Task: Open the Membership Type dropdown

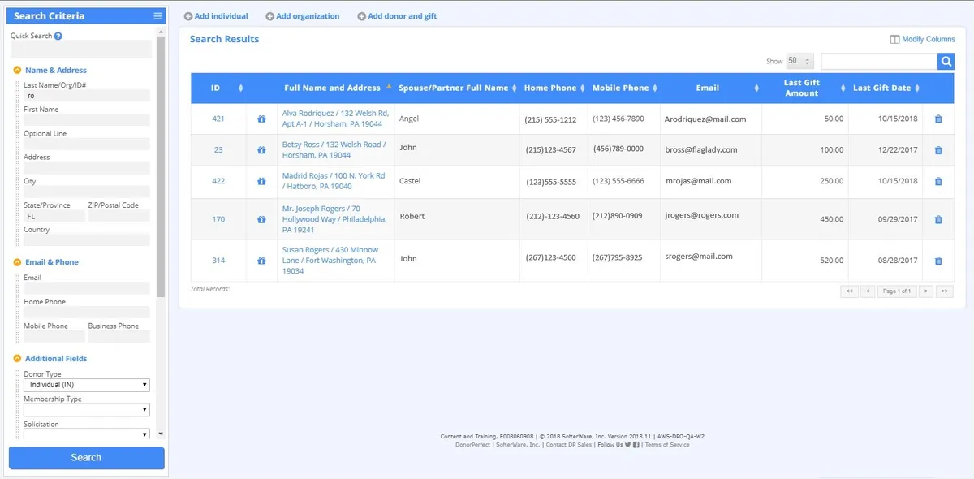Action: click(86, 410)
